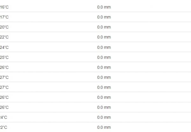191x132 pixels.
Task: Click the topmost 26°C temperature cell
Action: click(4, 67)
